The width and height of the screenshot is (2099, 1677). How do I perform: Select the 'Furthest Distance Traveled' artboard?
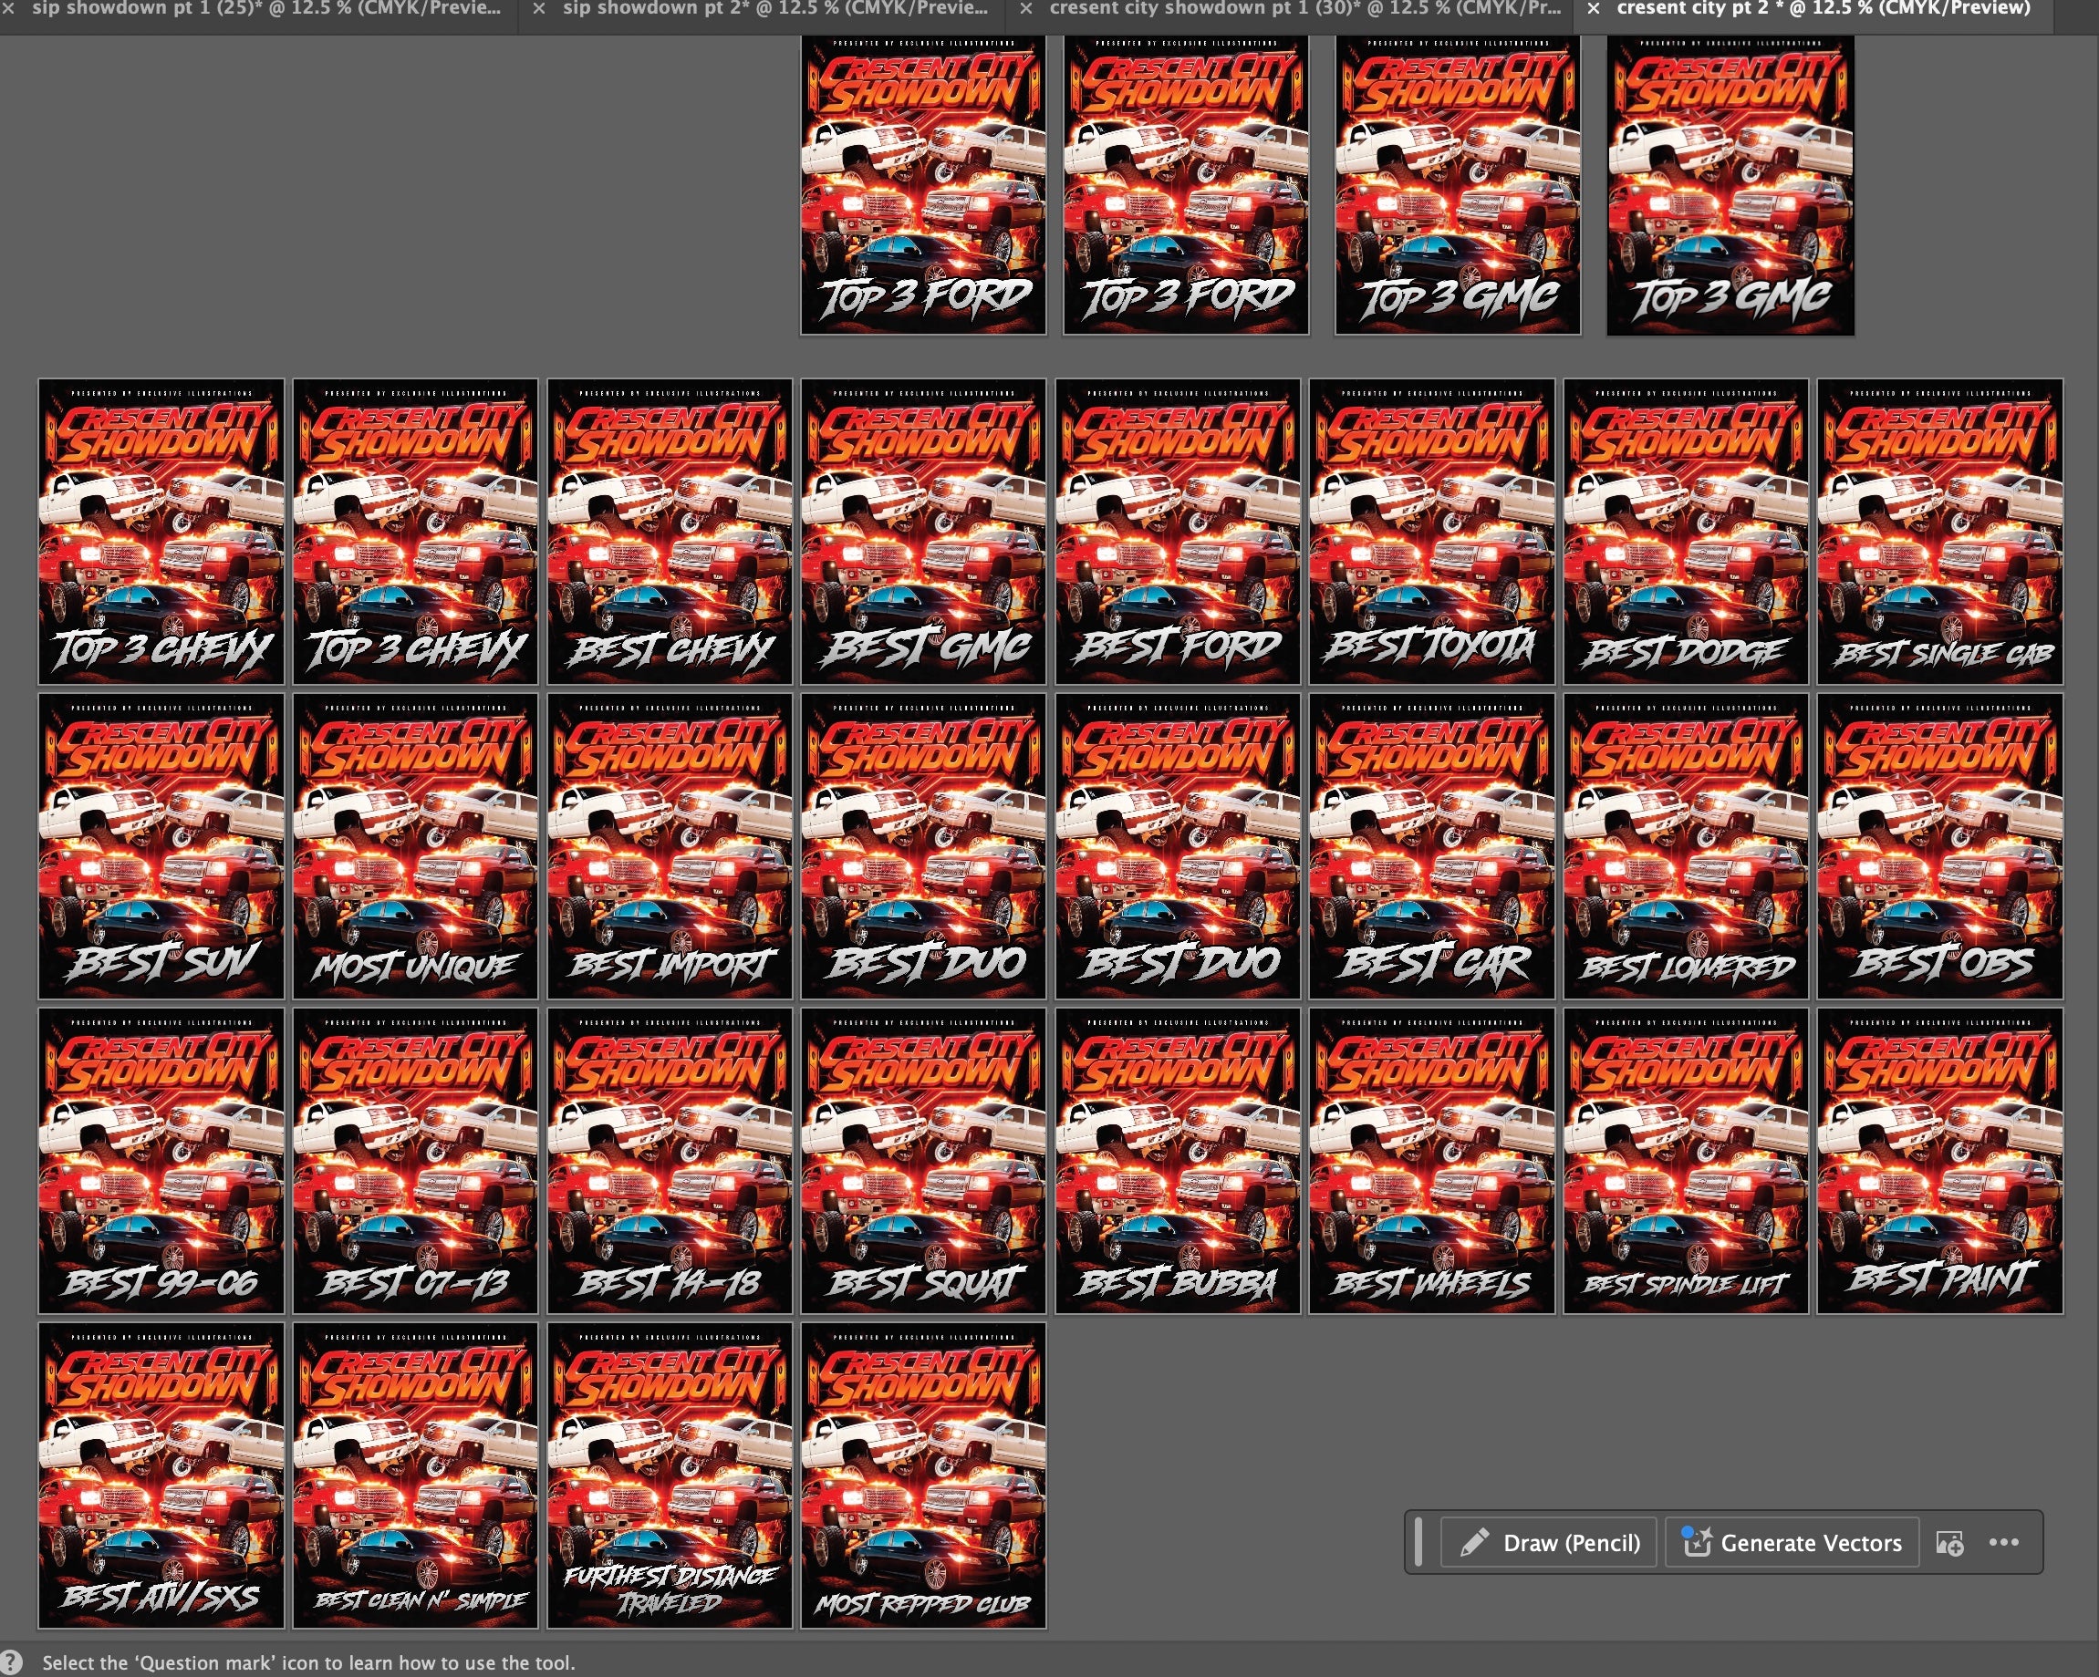pyautogui.click(x=669, y=1475)
